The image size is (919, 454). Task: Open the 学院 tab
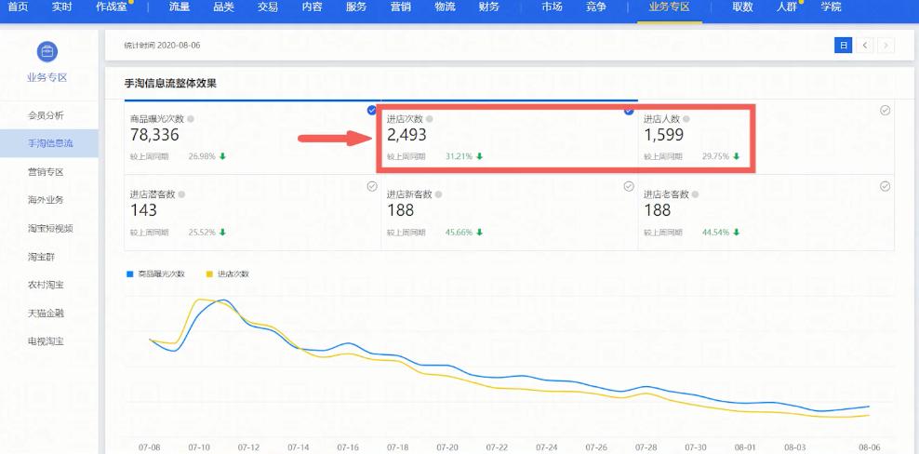[x=831, y=7]
